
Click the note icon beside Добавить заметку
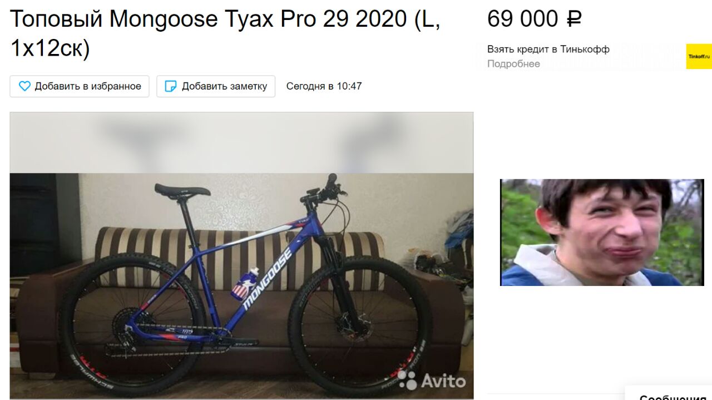click(x=171, y=86)
